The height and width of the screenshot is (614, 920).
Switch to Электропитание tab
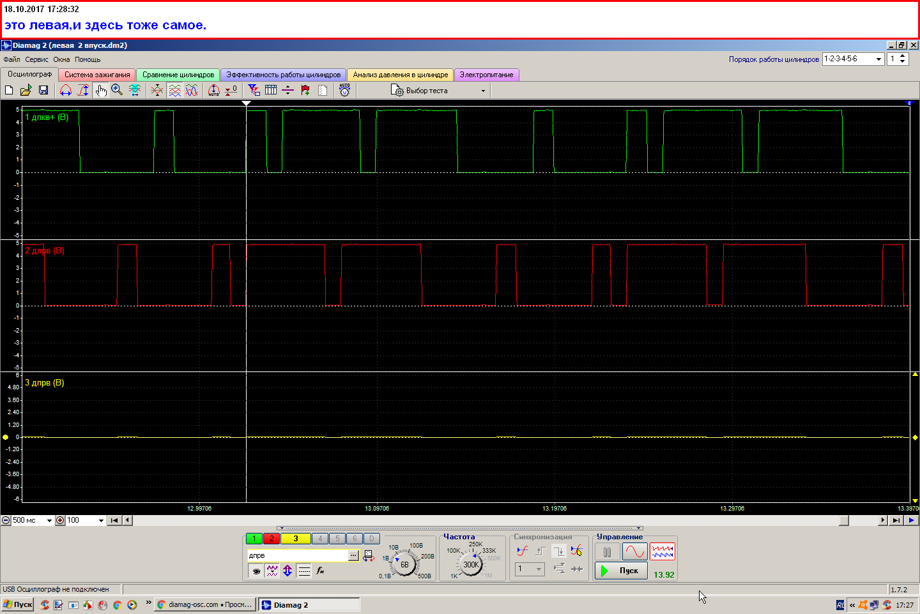486,75
